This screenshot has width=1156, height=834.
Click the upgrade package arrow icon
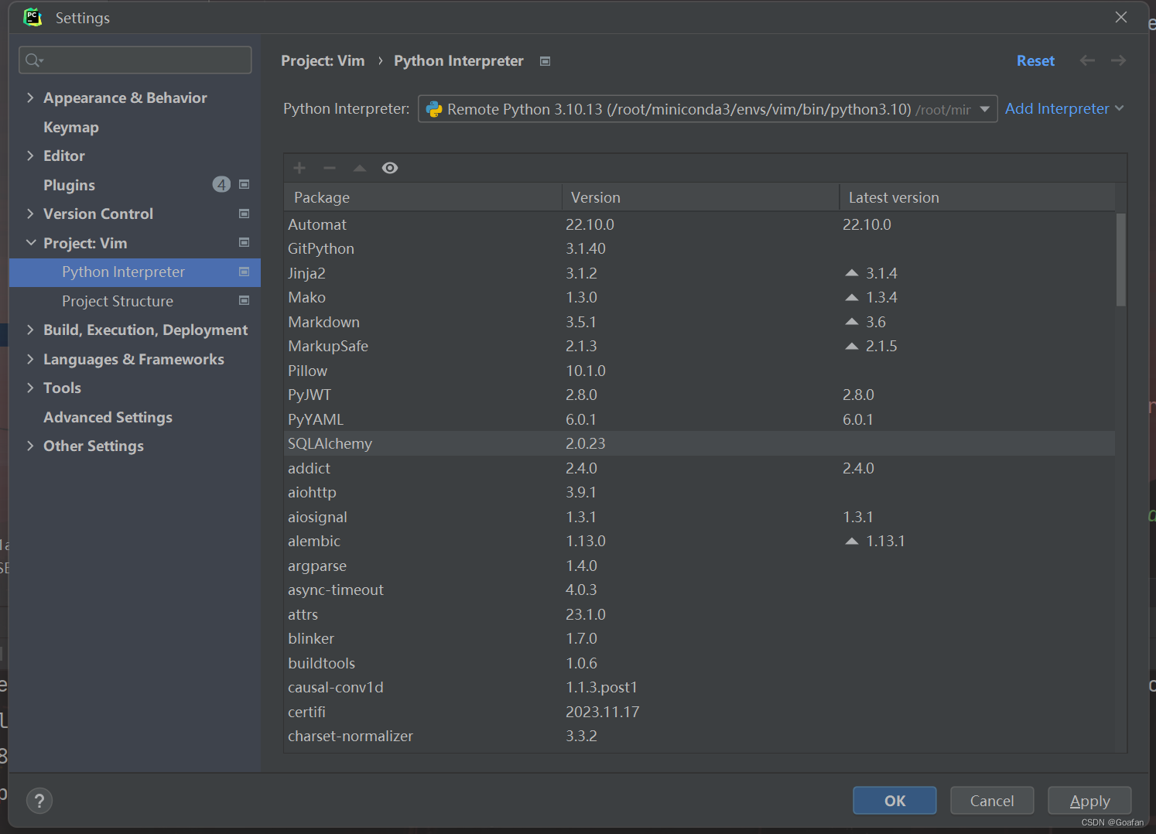pyautogui.click(x=359, y=167)
